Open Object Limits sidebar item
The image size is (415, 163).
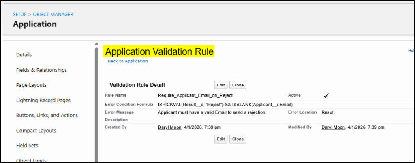[31, 160]
